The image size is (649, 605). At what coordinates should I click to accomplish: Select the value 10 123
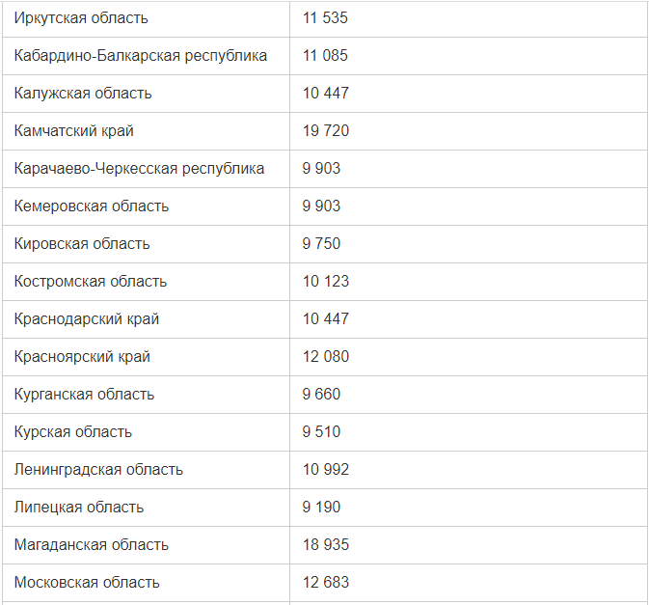[326, 281]
